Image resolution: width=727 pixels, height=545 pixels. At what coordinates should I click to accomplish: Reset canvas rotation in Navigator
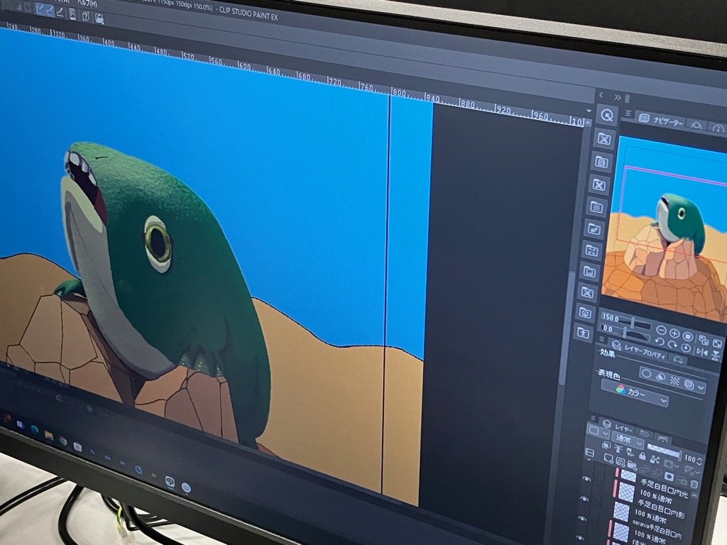pyautogui.click(x=686, y=348)
